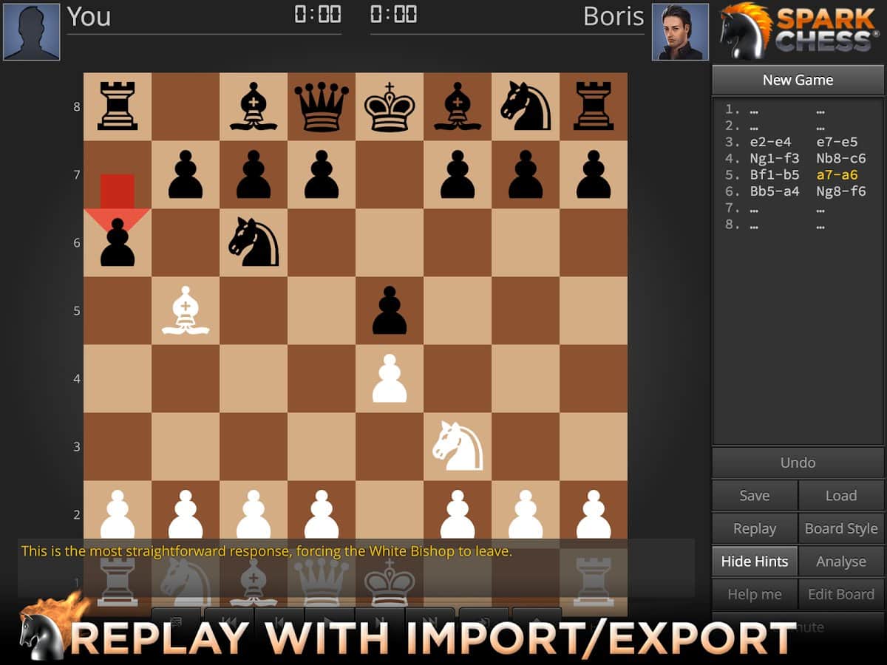Viewport: 887px width, 665px height.
Task: Click Boris's opponent avatar
Action: 680,32
